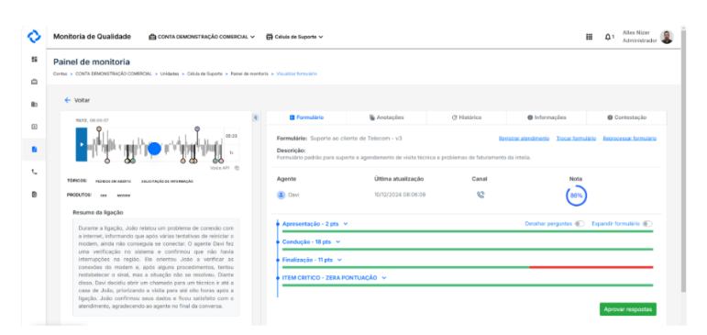This screenshot has height=335, width=707.
Task: Click the phone channel icon under Canal
Action: 481,195
